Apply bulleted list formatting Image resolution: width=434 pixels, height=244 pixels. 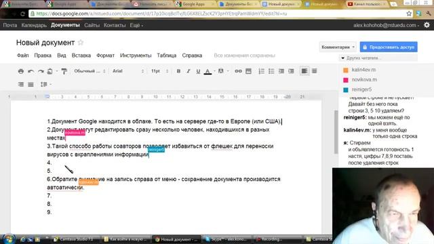271,71
